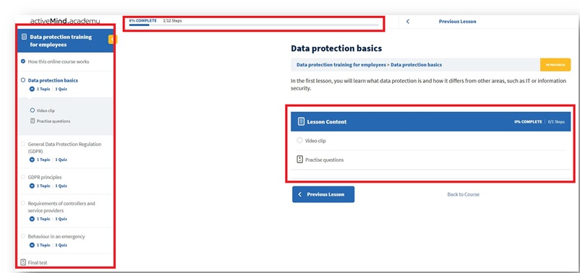Click 8% COMPLETE progress label

pos(142,21)
